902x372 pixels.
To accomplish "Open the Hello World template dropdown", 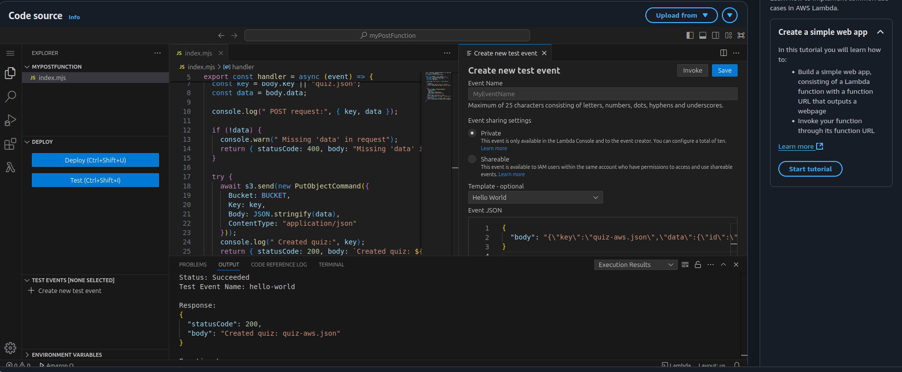I will [535, 197].
